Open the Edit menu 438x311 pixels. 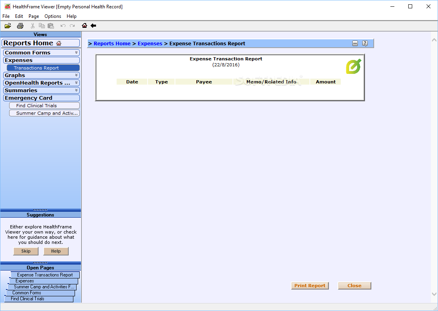coord(19,16)
